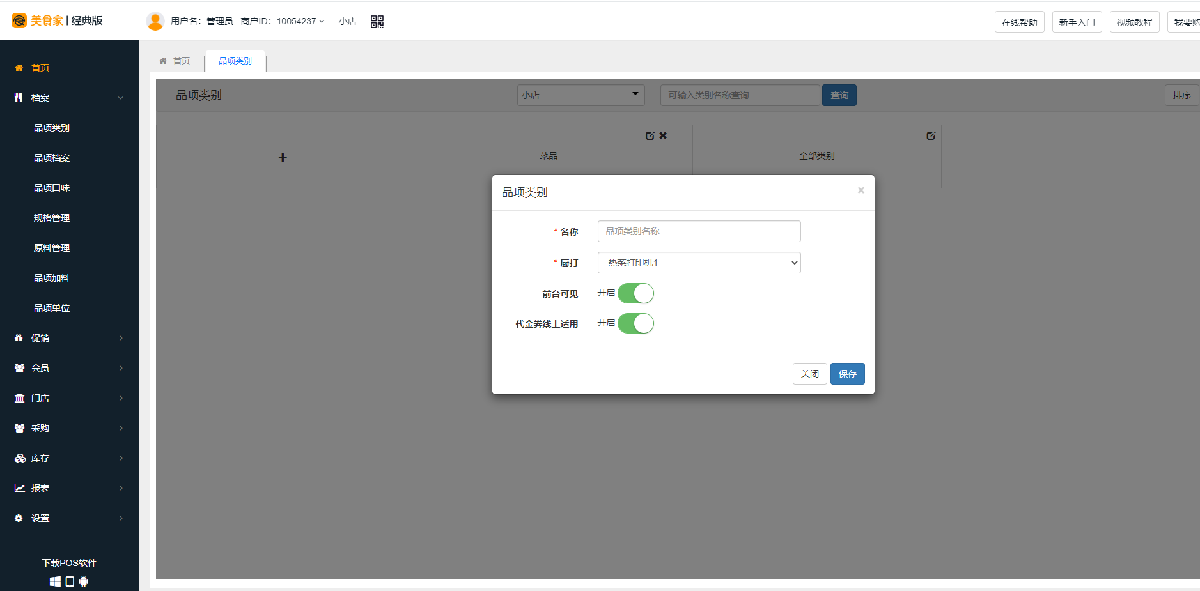Open the 小店 store dropdown in toolbar
1200x591 pixels.
(581, 95)
